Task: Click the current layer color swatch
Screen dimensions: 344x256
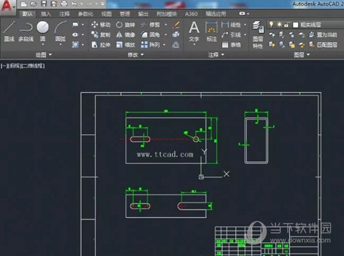Action: coord(296,25)
